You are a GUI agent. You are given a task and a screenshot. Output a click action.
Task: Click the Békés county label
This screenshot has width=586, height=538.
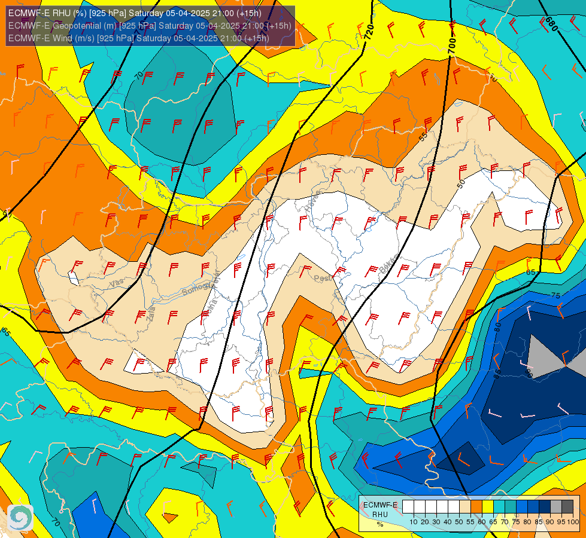tap(388, 264)
